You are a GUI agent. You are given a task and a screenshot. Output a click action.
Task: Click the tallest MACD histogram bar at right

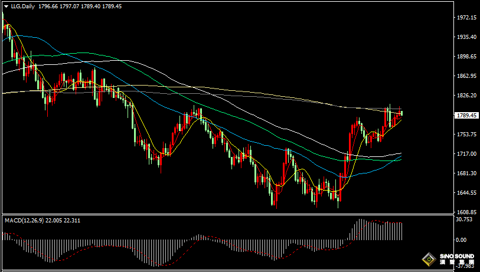tap(360, 229)
